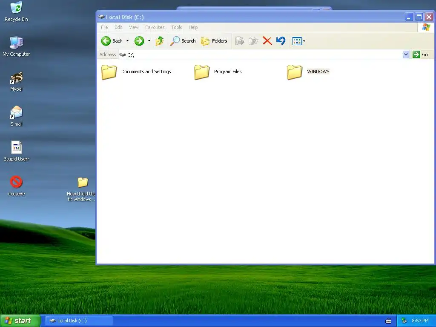Select the WINDOWS folder
The width and height of the screenshot is (436, 327).
308,72
